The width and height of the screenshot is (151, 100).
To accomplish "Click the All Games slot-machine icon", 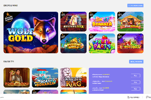I will point(128,97).
